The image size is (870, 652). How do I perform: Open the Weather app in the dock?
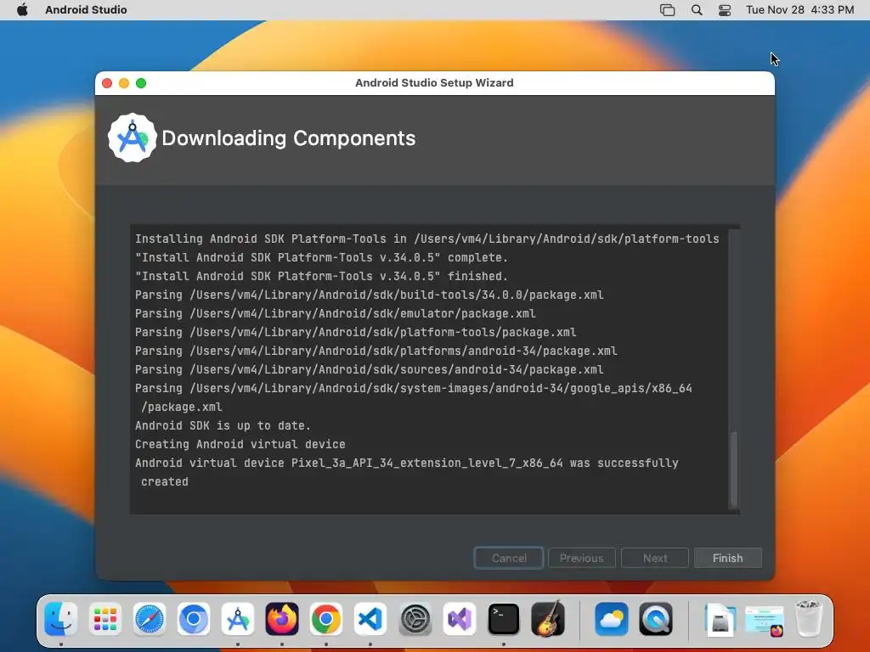tap(612, 619)
